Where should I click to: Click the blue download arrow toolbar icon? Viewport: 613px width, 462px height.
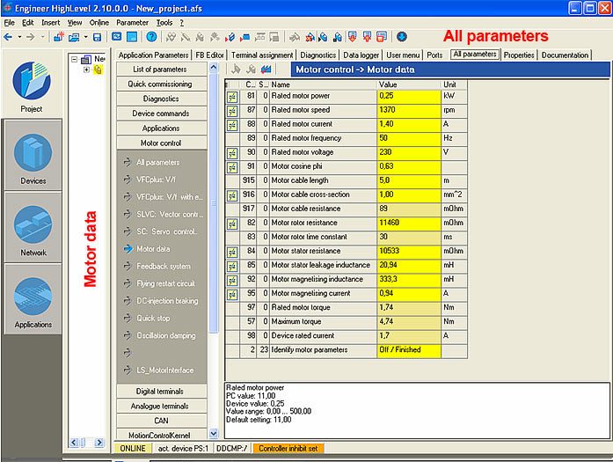[x=402, y=37]
